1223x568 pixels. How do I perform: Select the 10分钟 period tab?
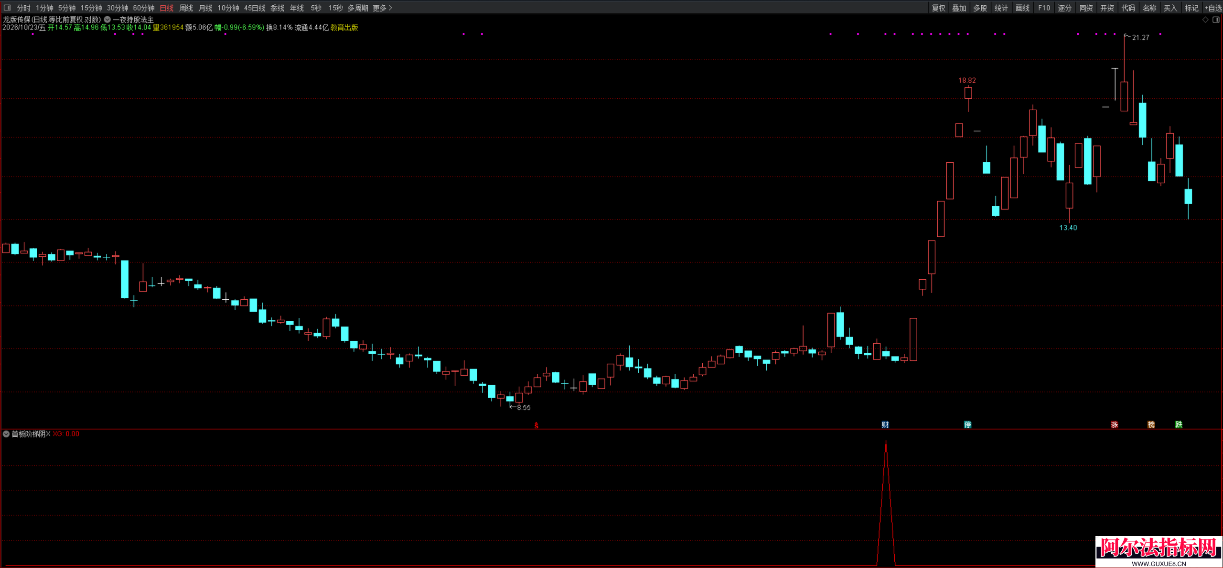point(228,8)
